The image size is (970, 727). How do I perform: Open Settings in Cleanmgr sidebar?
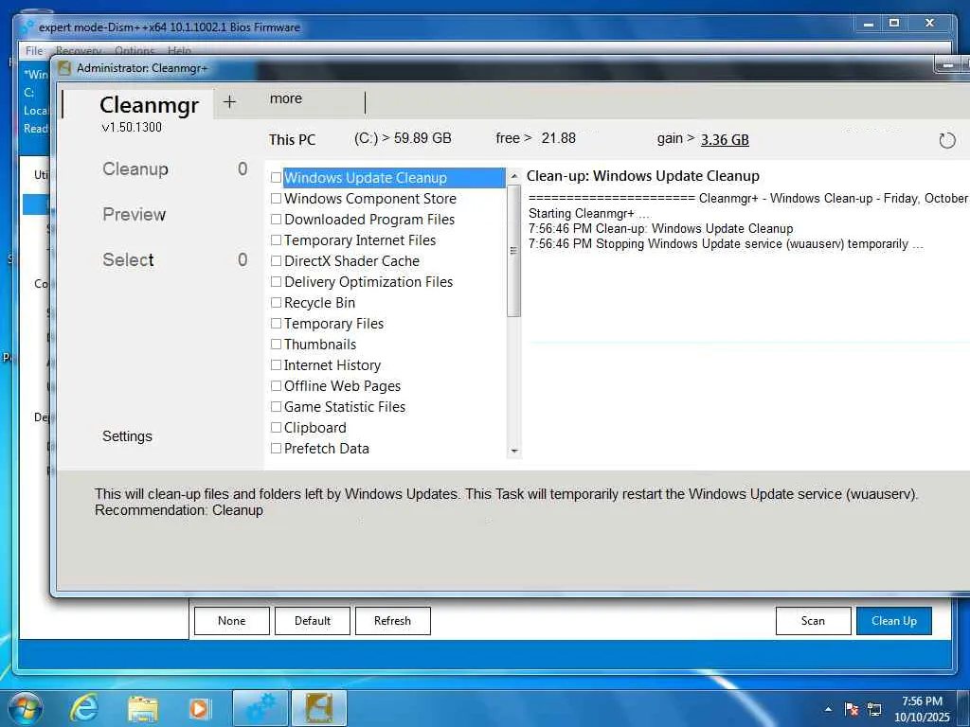[127, 436]
